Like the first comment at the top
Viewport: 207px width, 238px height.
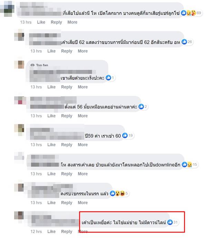[41, 22]
